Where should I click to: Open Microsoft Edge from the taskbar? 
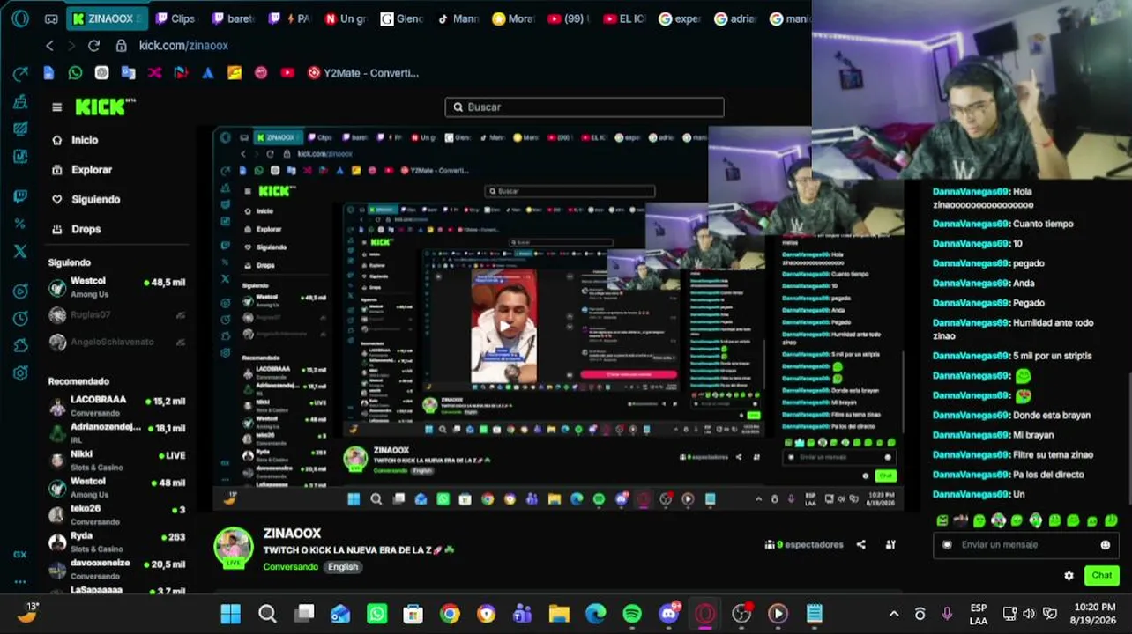coord(596,614)
